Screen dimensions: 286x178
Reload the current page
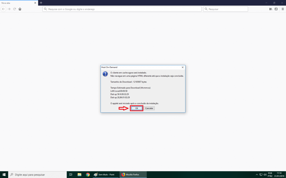click(x=14, y=9)
